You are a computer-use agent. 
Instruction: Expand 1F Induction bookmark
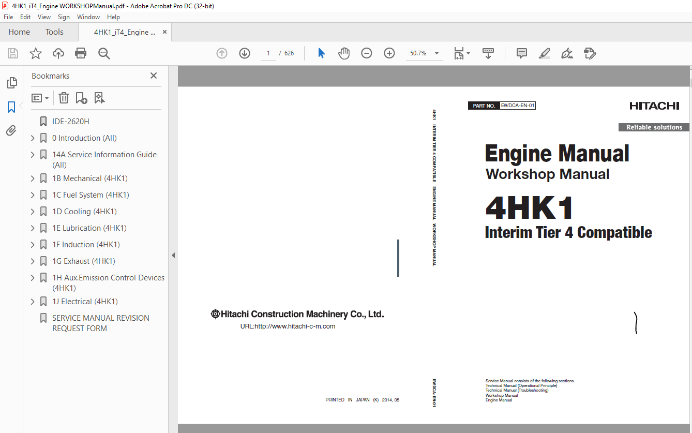[33, 245]
